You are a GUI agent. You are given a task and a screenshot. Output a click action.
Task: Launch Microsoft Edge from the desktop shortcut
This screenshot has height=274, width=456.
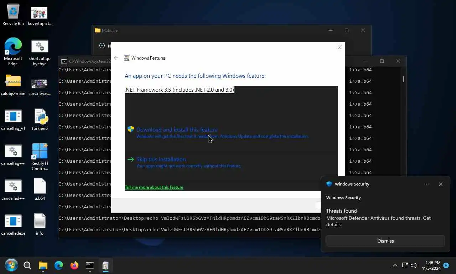click(x=13, y=52)
